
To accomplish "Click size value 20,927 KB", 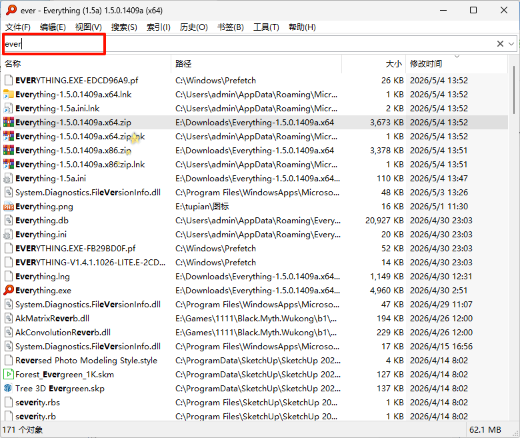I will 385,221.
